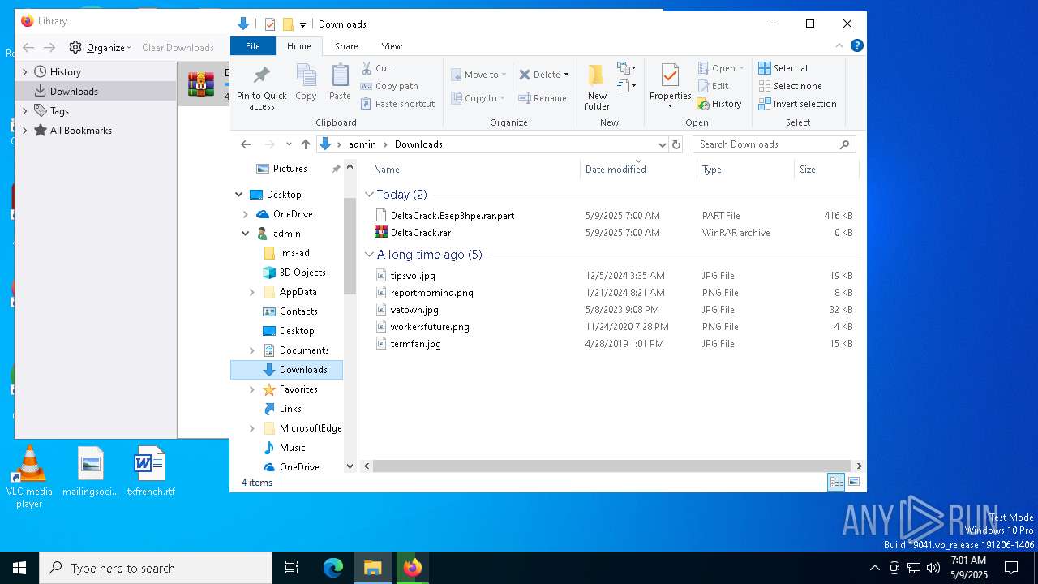Collapse the A long time ago group
The width and height of the screenshot is (1038, 584).
pos(369,255)
